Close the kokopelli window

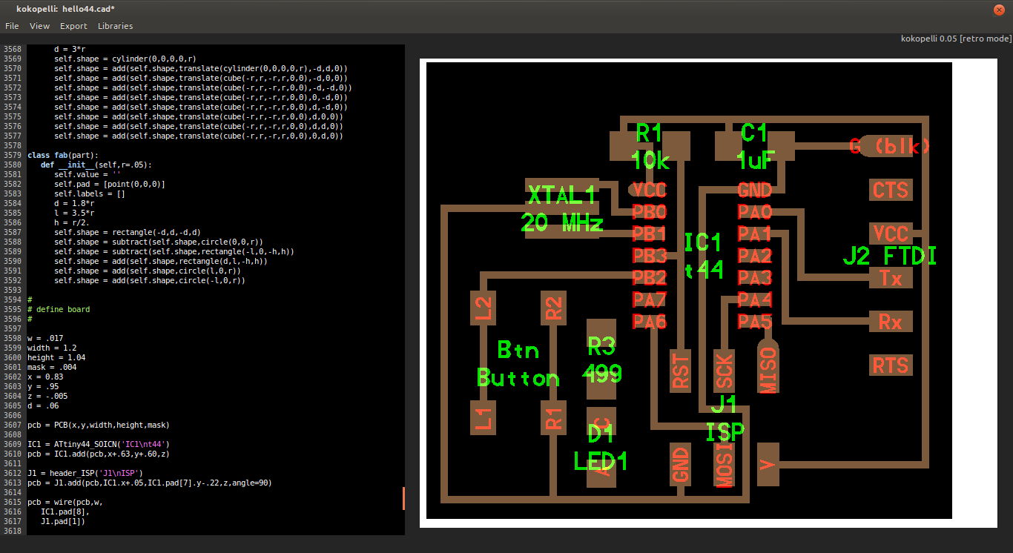(1000, 8)
